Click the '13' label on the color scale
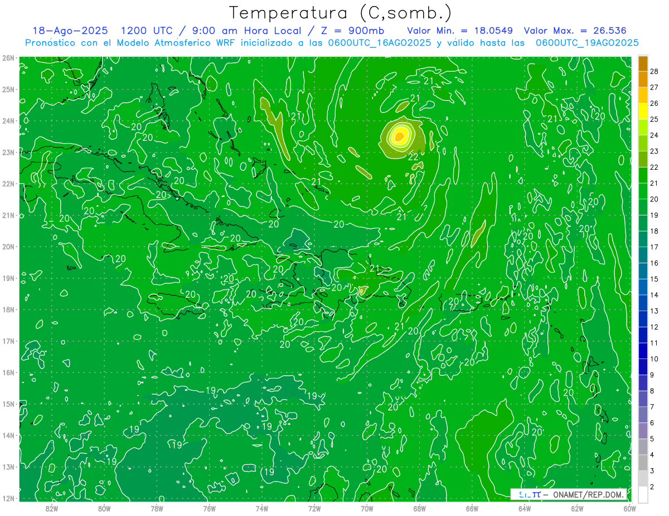The image size is (669, 516). tap(654, 311)
